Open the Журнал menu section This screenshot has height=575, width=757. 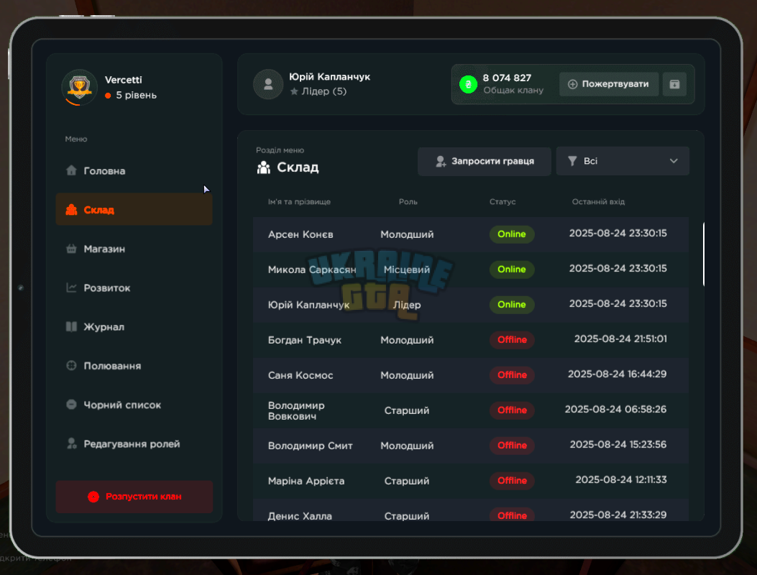(134, 326)
